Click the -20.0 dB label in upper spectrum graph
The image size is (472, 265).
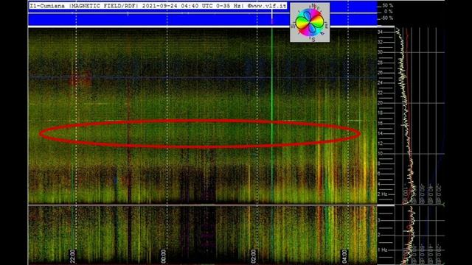pos(440,193)
